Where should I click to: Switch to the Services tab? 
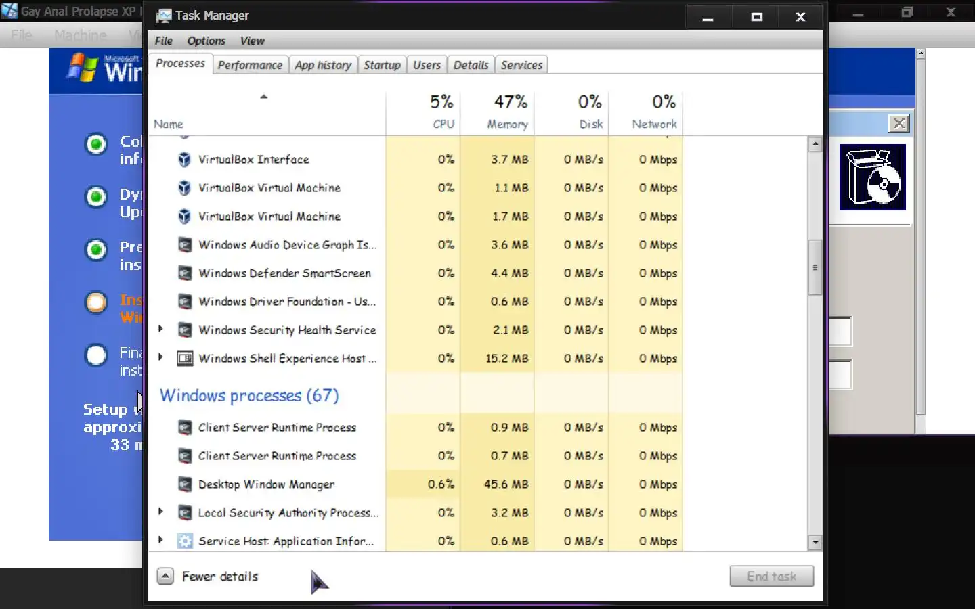click(x=521, y=65)
